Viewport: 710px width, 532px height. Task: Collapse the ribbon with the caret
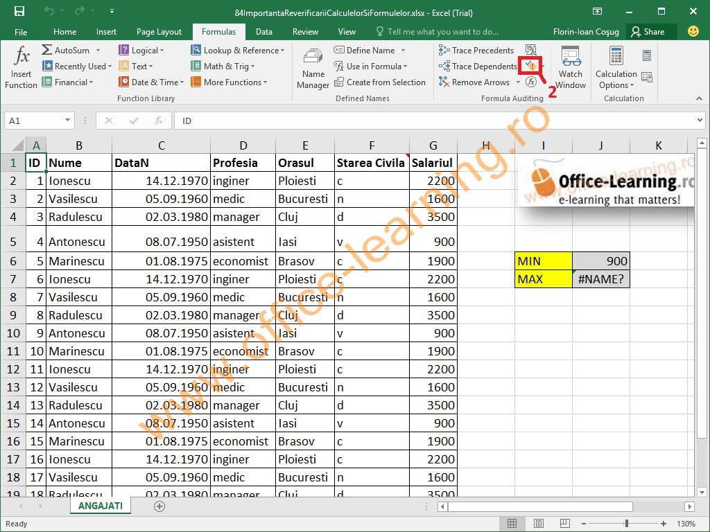pyautogui.click(x=699, y=98)
